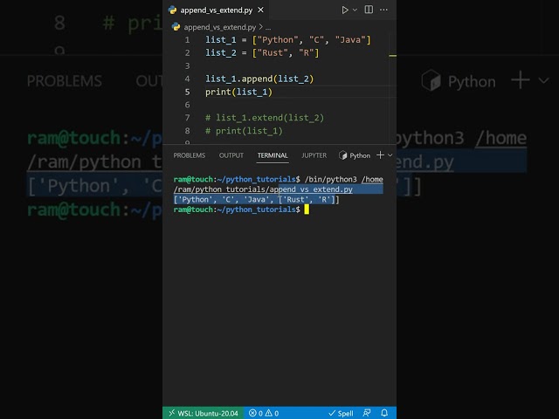Click line number 3 in gutter
Image resolution: width=559 pixels, height=419 pixels.
tap(187, 66)
